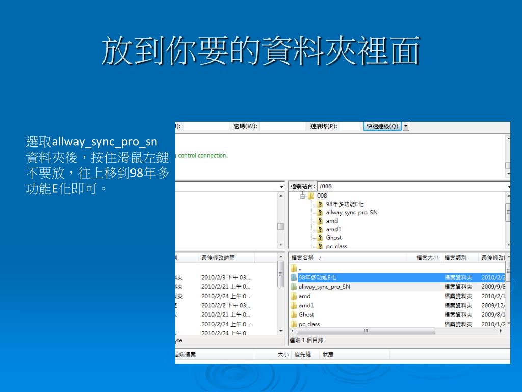Click the 2009/12 date cell of amd1 row
Screen dimensions: 522x392
click(493, 305)
